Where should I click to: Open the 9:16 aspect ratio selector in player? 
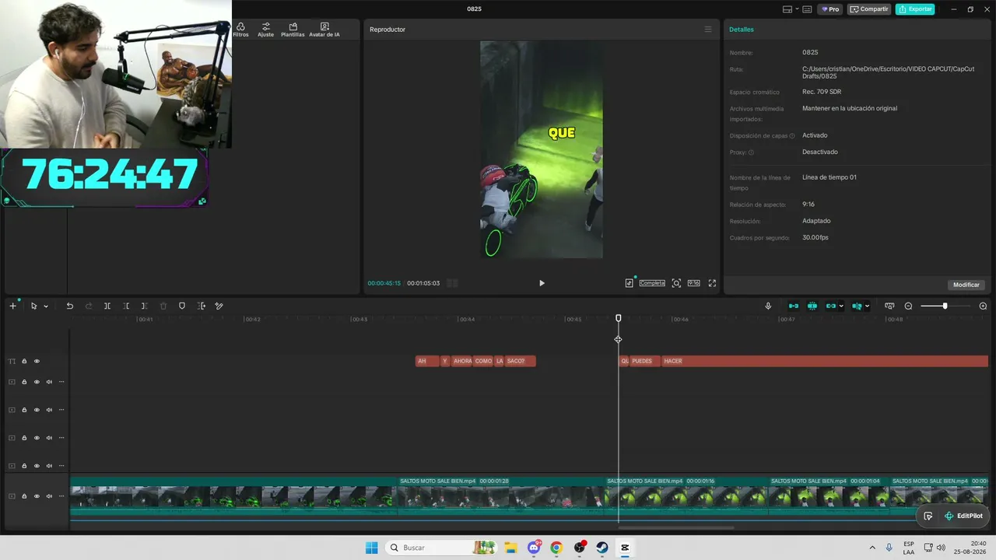coord(693,283)
